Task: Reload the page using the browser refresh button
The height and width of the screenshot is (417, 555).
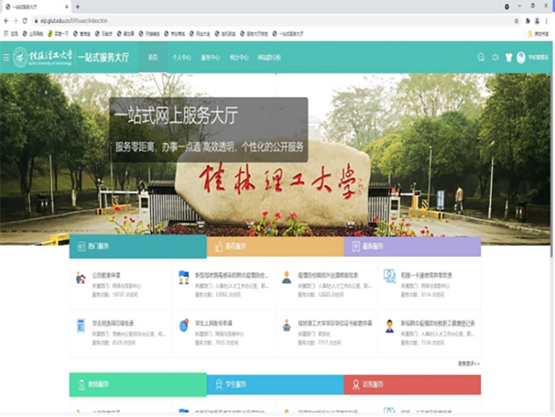Action: (25, 21)
